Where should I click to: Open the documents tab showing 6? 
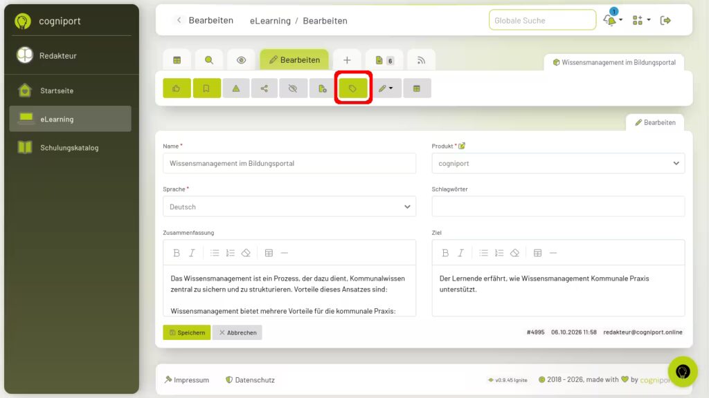[x=384, y=60]
